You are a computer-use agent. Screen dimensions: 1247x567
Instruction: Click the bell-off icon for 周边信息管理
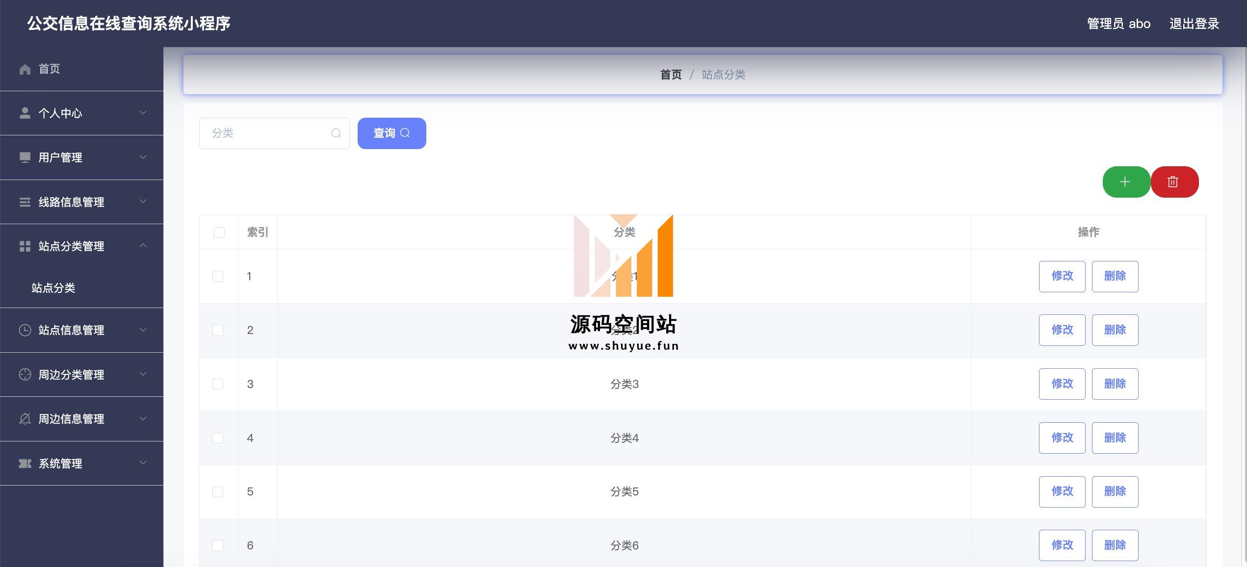coord(25,419)
